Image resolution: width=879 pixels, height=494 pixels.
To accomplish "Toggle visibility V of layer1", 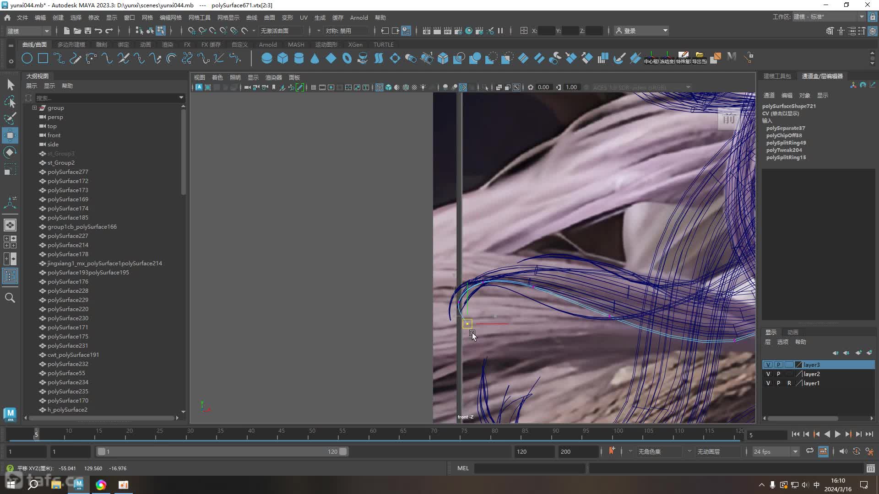I will tap(768, 383).
